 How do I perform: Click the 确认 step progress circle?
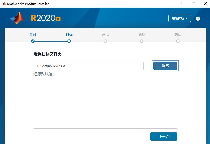(x=178, y=41)
